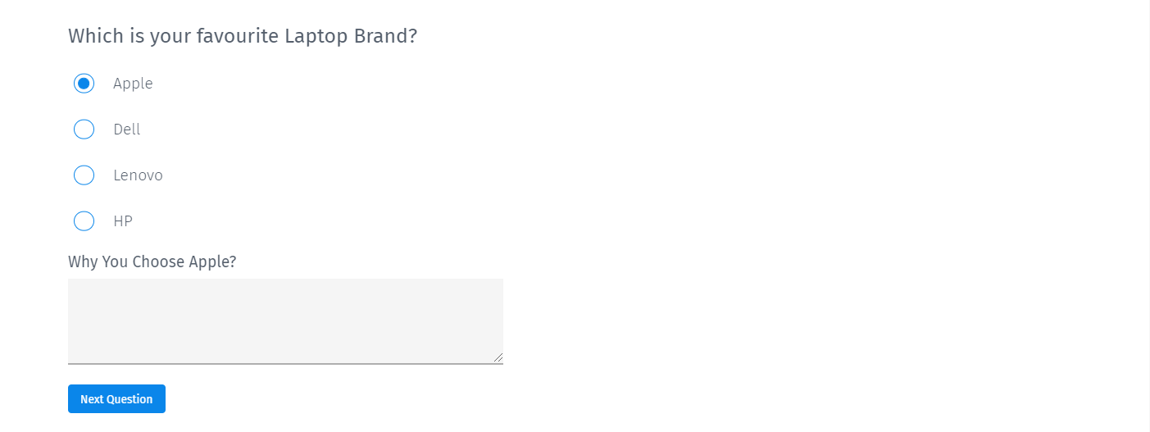Click the favourite Laptop Brand question heading
The width and height of the screenshot is (1150, 432).
point(243,36)
